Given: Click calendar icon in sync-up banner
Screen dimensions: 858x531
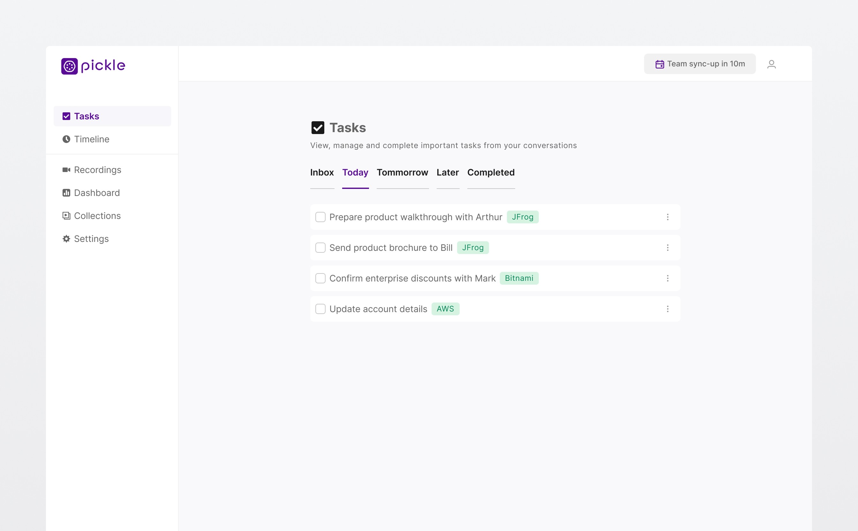Looking at the screenshot, I should [x=659, y=64].
